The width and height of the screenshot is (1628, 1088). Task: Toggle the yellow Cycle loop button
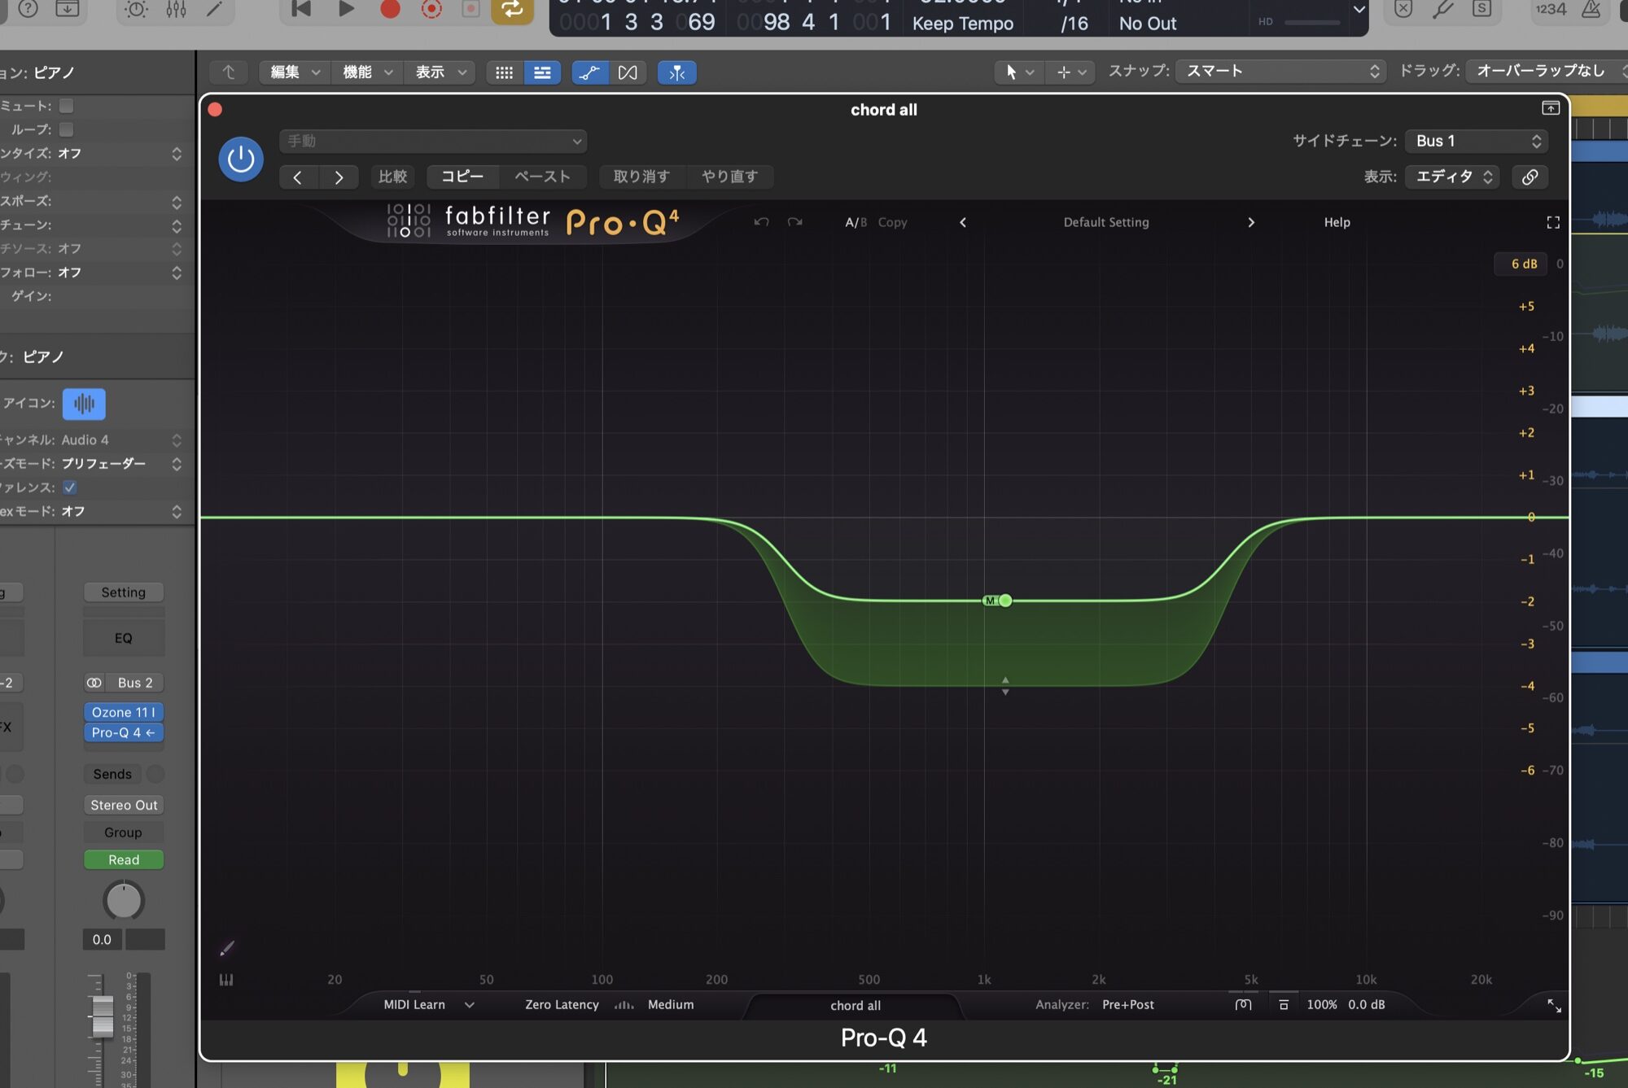click(512, 9)
